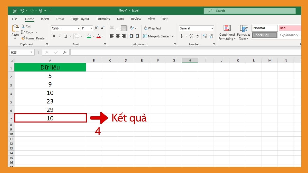Expand the General number format dropdown
The image size is (308, 173).
(213, 28)
